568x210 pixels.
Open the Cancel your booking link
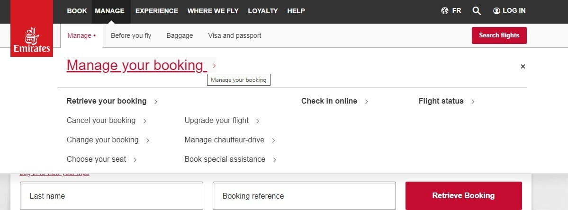(x=101, y=121)
